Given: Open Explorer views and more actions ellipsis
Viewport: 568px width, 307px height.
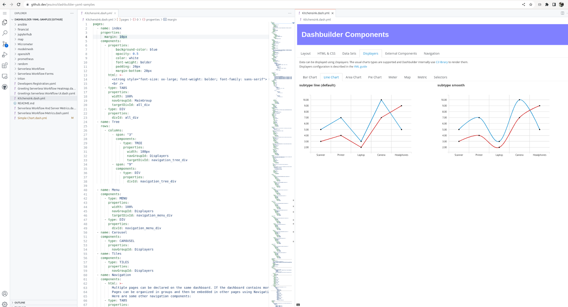Looking at the screenshot, I should click(72, 13).
